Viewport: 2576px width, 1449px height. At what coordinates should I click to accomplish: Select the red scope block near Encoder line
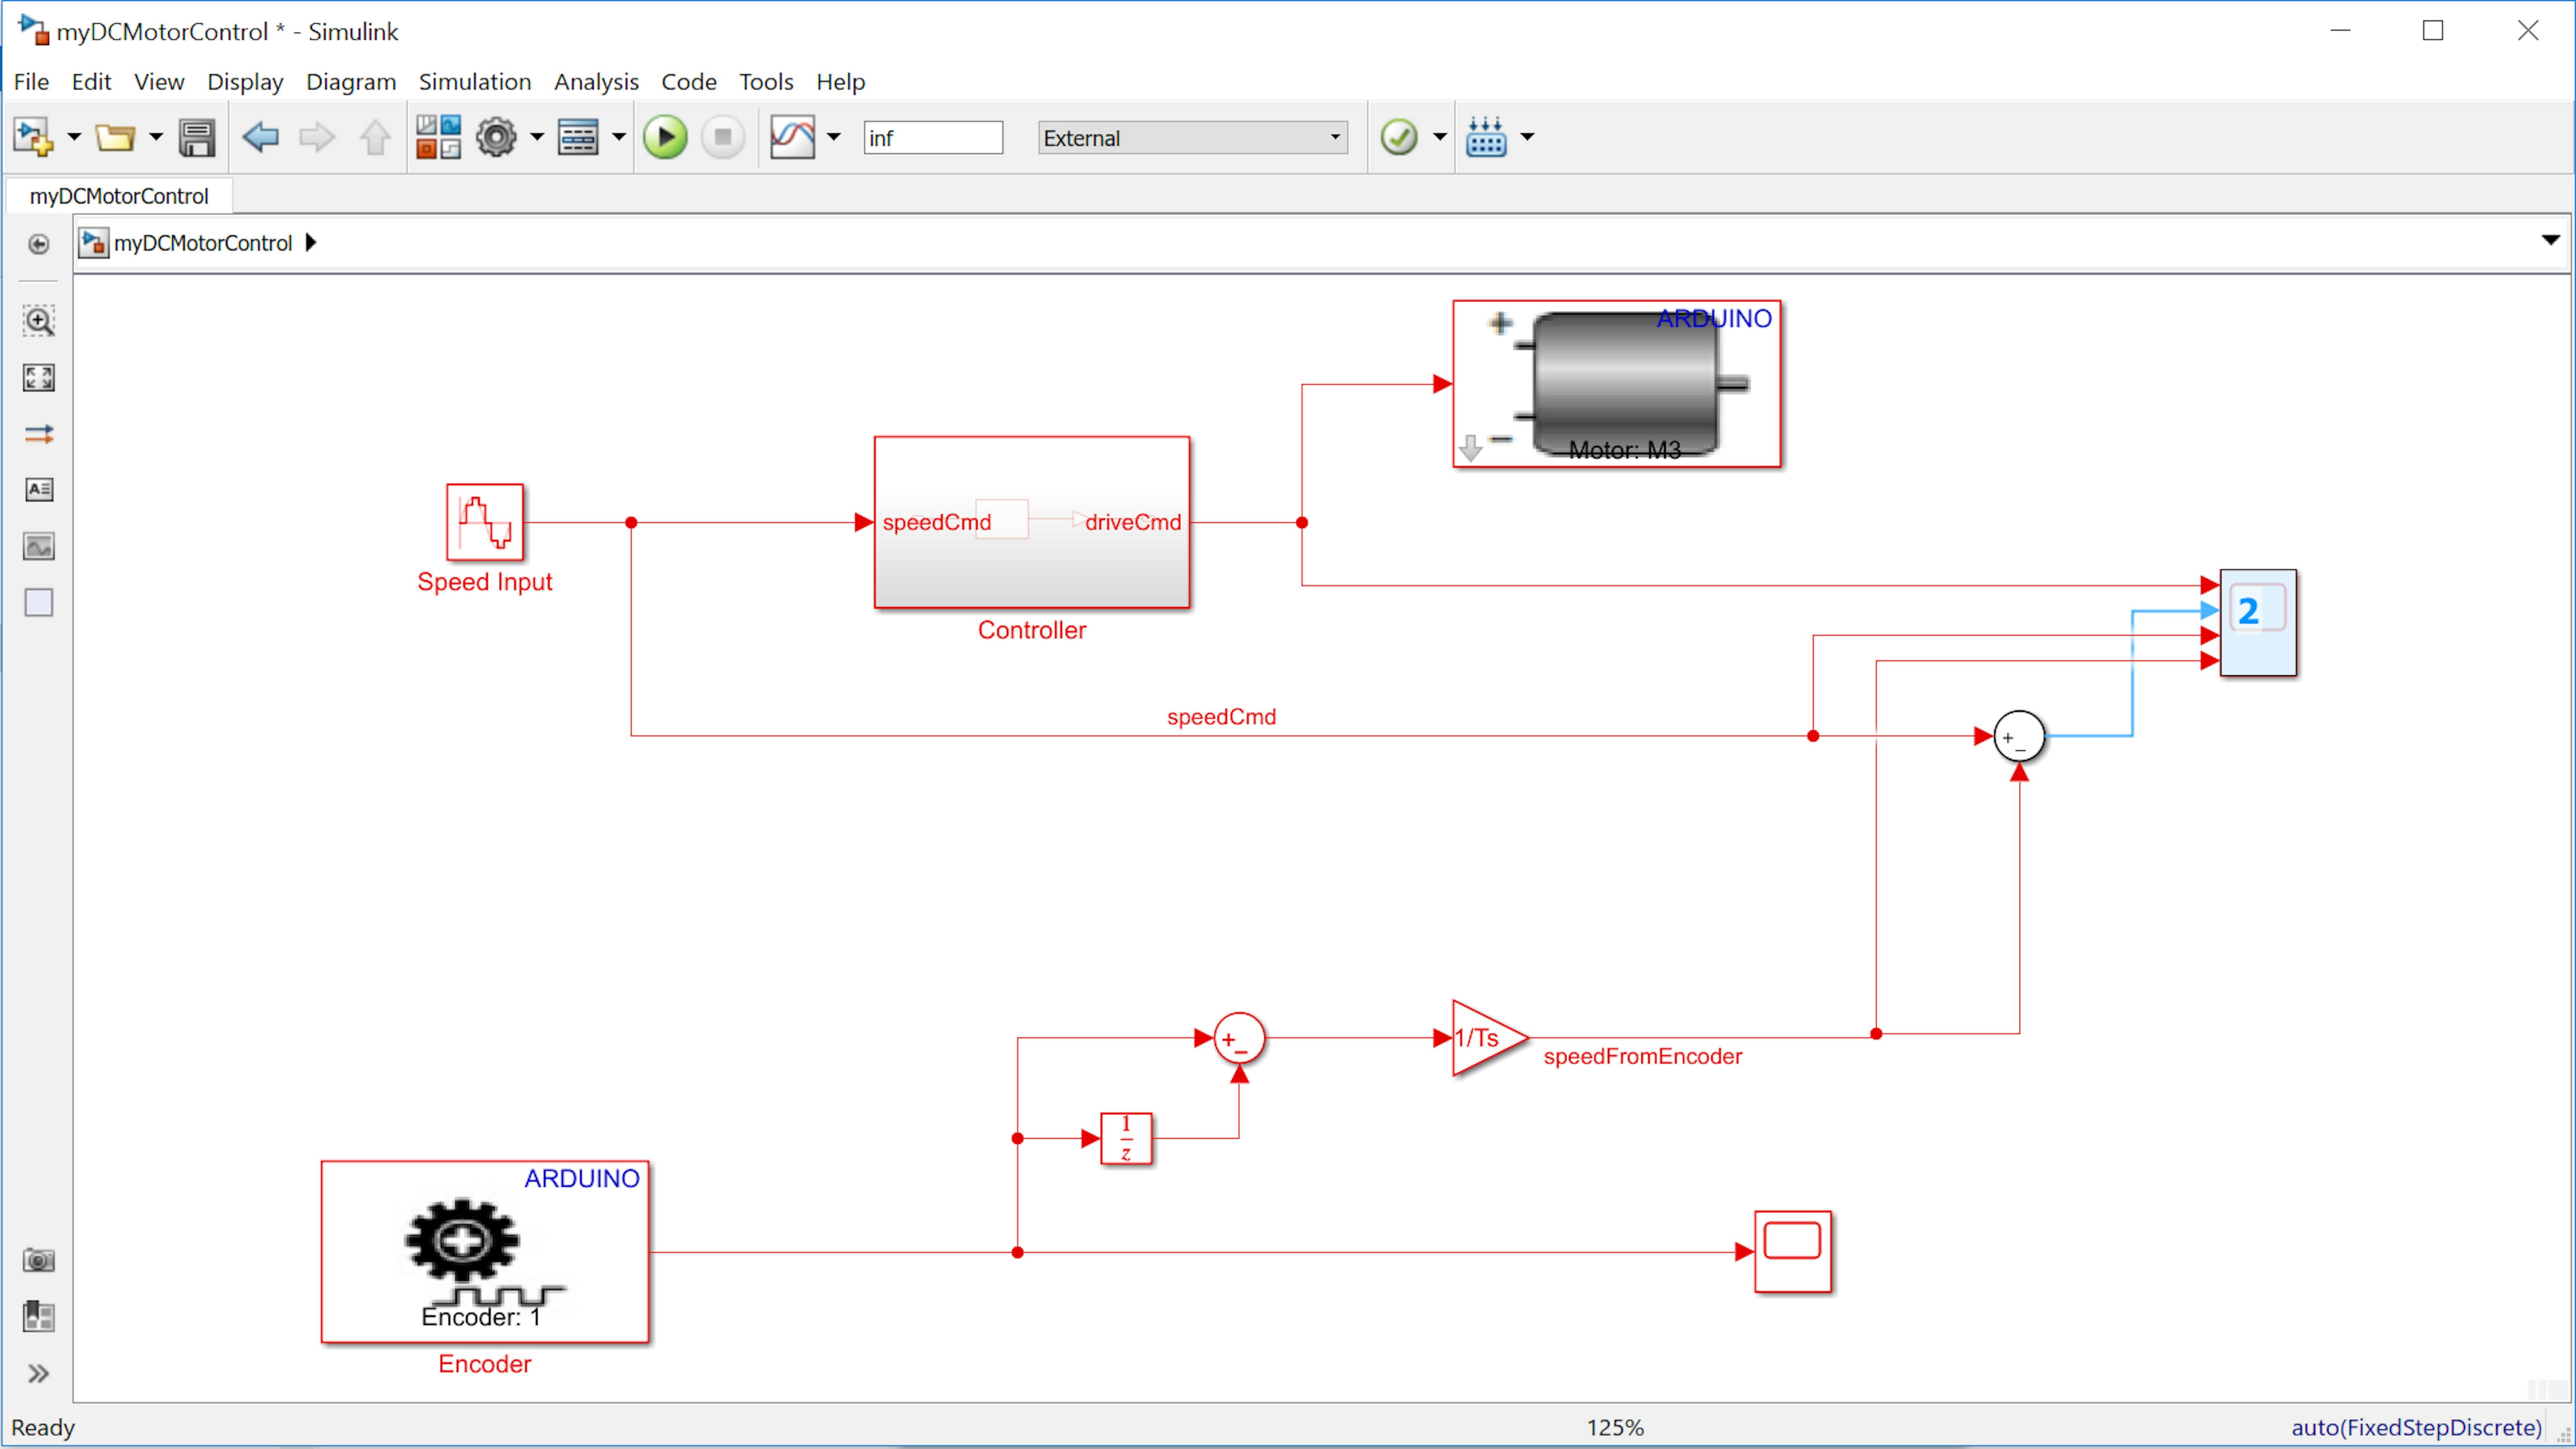point(1793,1252)
